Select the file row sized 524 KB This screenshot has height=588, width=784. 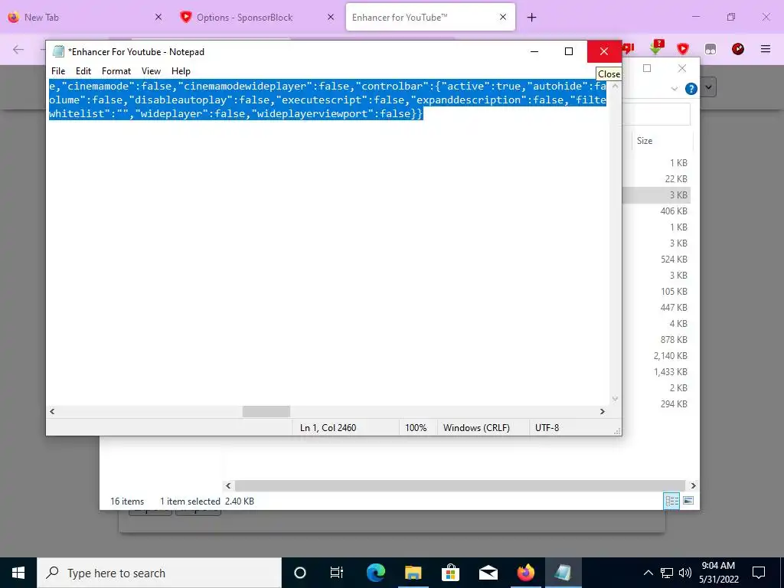tap(657, 259)
